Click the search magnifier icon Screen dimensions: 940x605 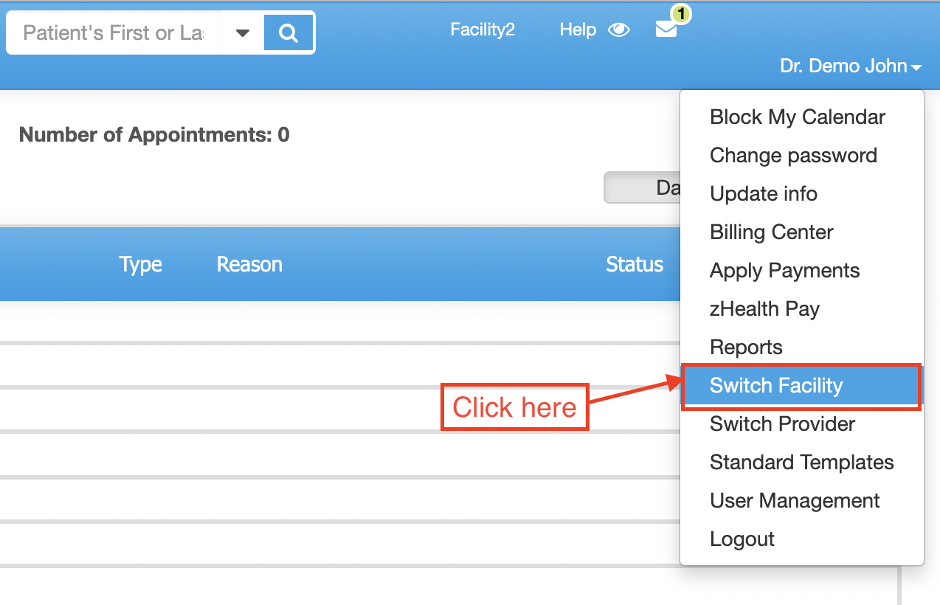[x=288, y=32]
